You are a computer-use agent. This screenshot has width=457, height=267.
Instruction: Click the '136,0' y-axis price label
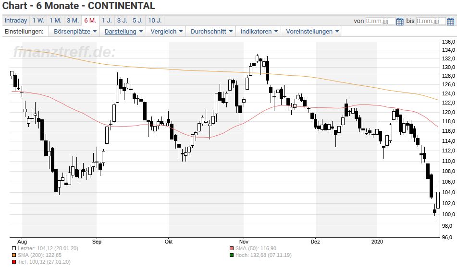[448, 42]
